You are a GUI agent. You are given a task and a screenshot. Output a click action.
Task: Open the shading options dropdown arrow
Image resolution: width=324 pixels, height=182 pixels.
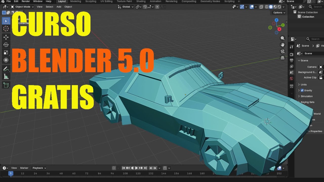click(283, 7)
